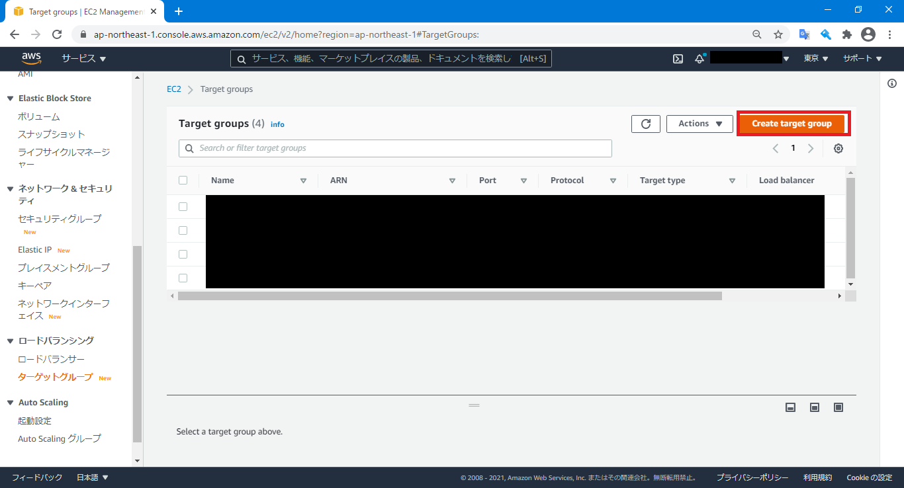Screen dimensions: 904x488
Task: Open ロードバランサー in the sidebar
Action: (52, 359)
